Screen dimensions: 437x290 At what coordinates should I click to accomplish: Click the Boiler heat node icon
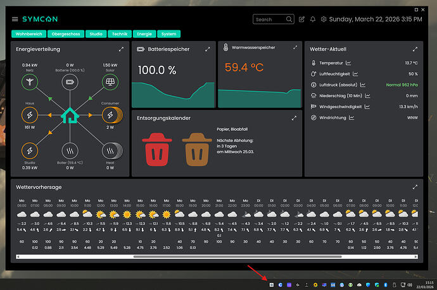pos(70,150)
